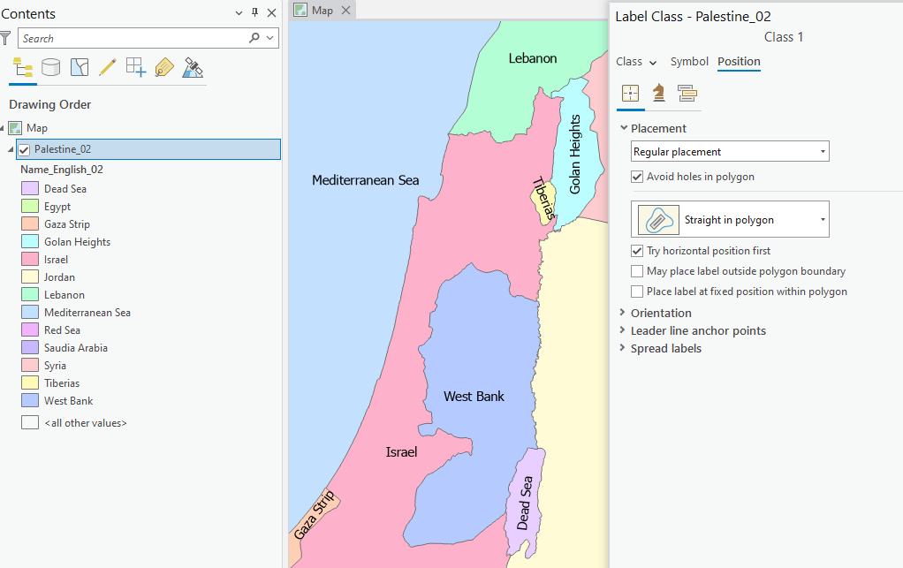Disable Try horizontal position first

pos(637,249)
